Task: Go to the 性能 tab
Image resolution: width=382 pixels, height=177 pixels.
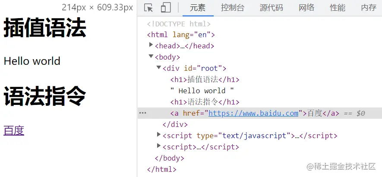Action: pyautogui.click(x=338, y=8)
